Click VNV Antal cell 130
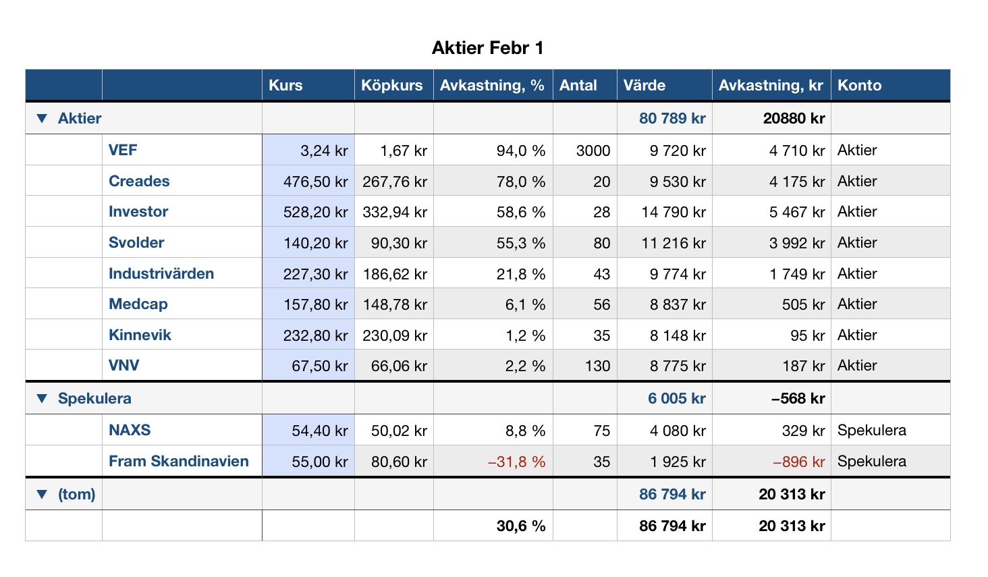Viewport: 988px width, 577px height. (x=585, y=365)
